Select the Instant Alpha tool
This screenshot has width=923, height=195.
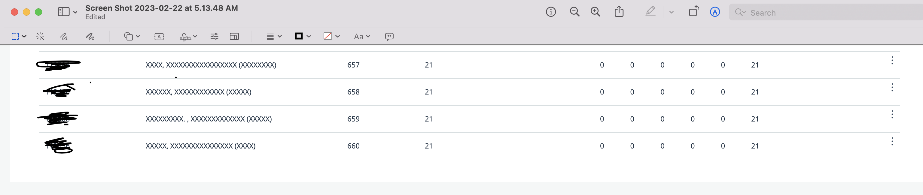40,36
